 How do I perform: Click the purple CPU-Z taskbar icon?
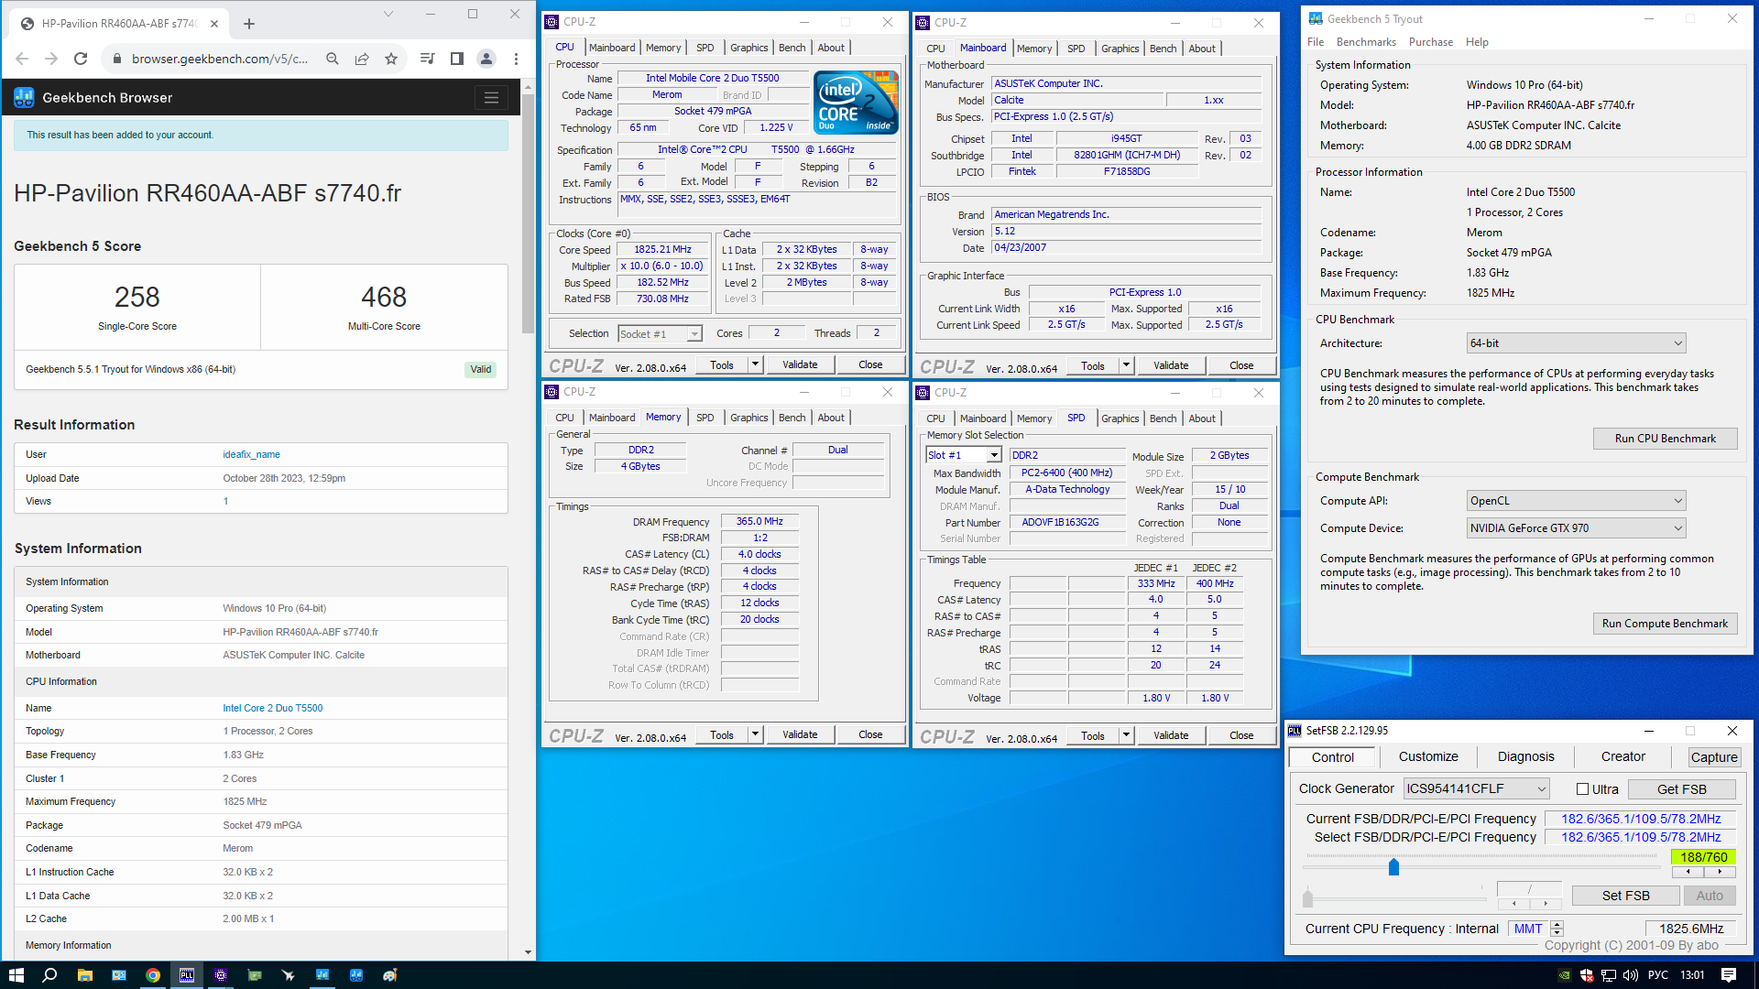point(221,975)
